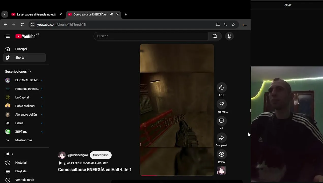Viewport: 323px width, 183px height.
Task: Open @punishedgaxi channel name
Action: coord(78,155)
